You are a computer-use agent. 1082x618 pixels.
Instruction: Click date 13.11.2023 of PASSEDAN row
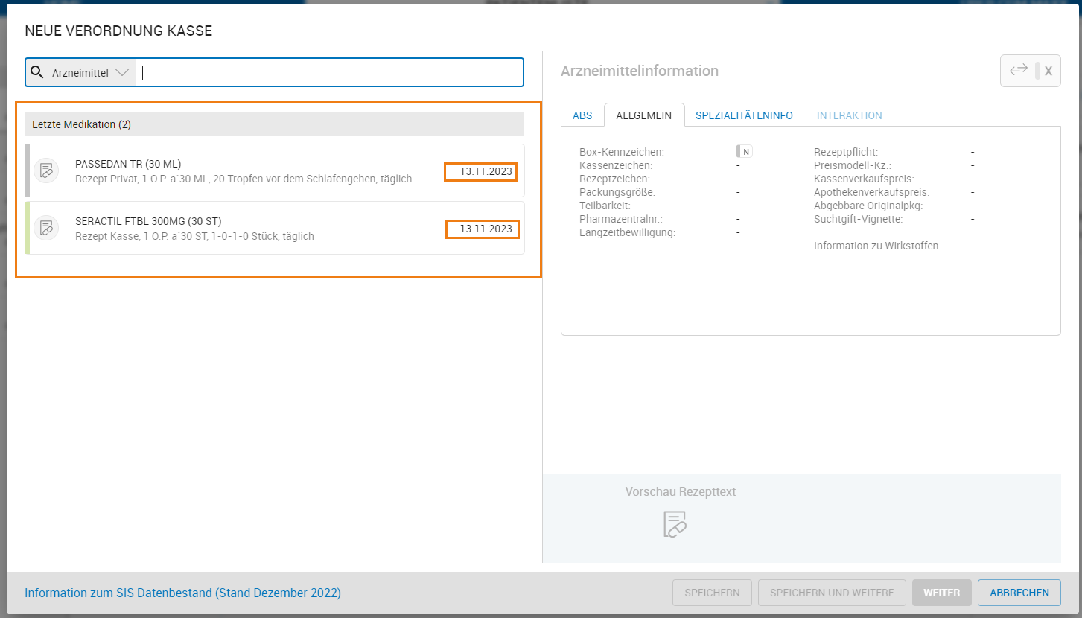click(486, 171)
